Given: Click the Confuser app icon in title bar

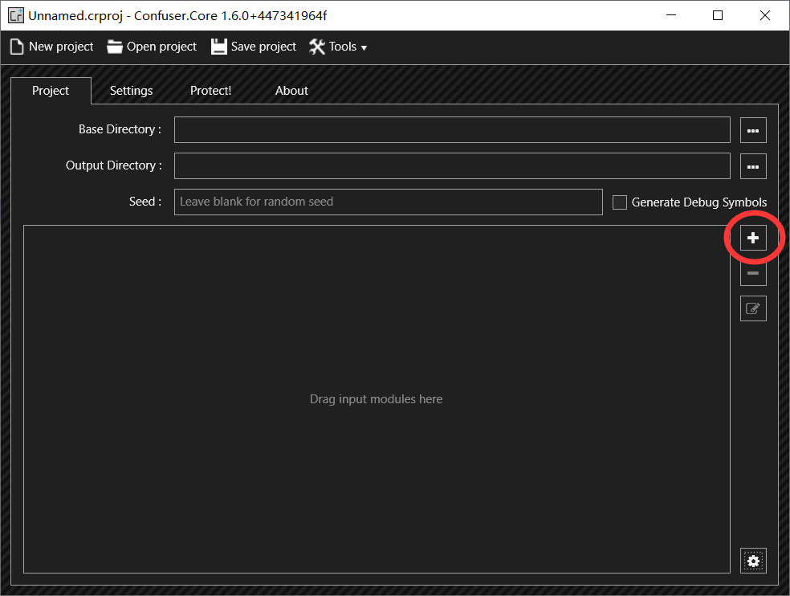Looking at the screenshot, I should (x=15, y=15).
